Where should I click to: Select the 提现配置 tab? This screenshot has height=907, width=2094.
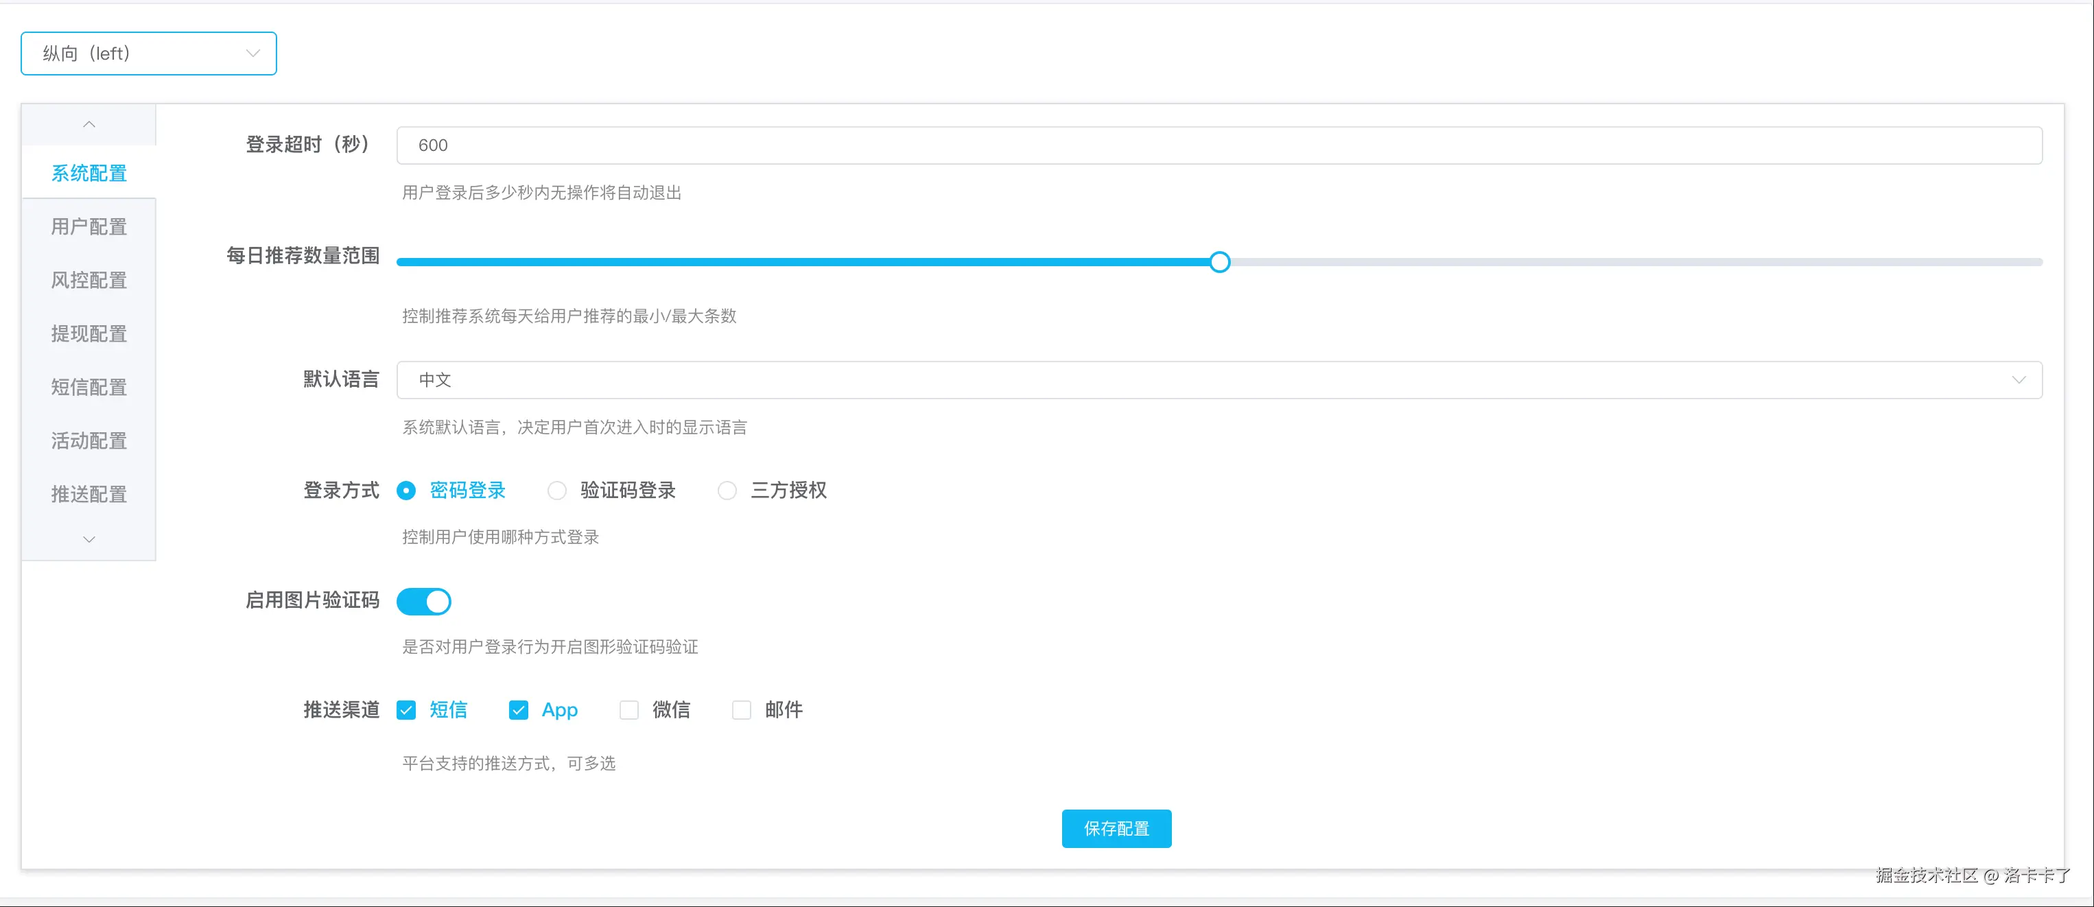[89, 334]
